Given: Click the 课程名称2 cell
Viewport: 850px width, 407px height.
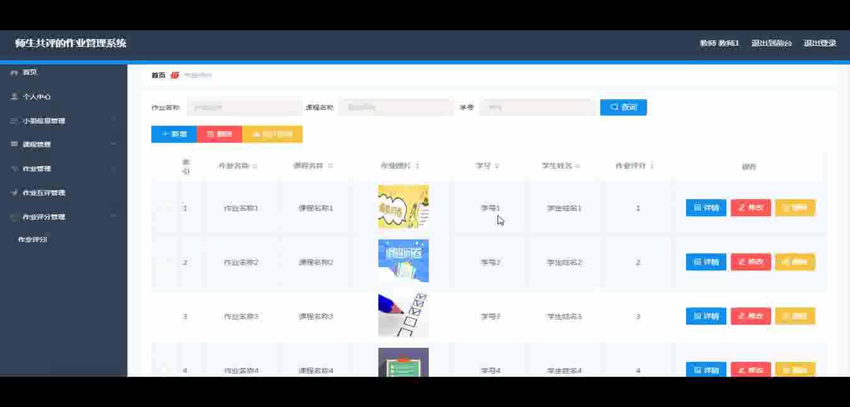Looking at the screenshot, I should click(x=316, y=262).
